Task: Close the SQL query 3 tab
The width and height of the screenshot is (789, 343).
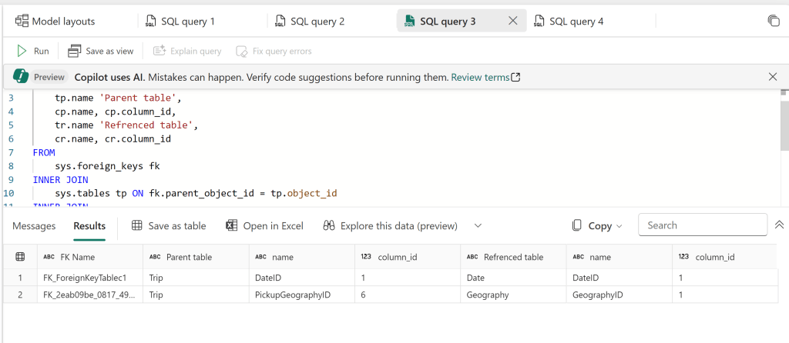Action: (512, 21)
